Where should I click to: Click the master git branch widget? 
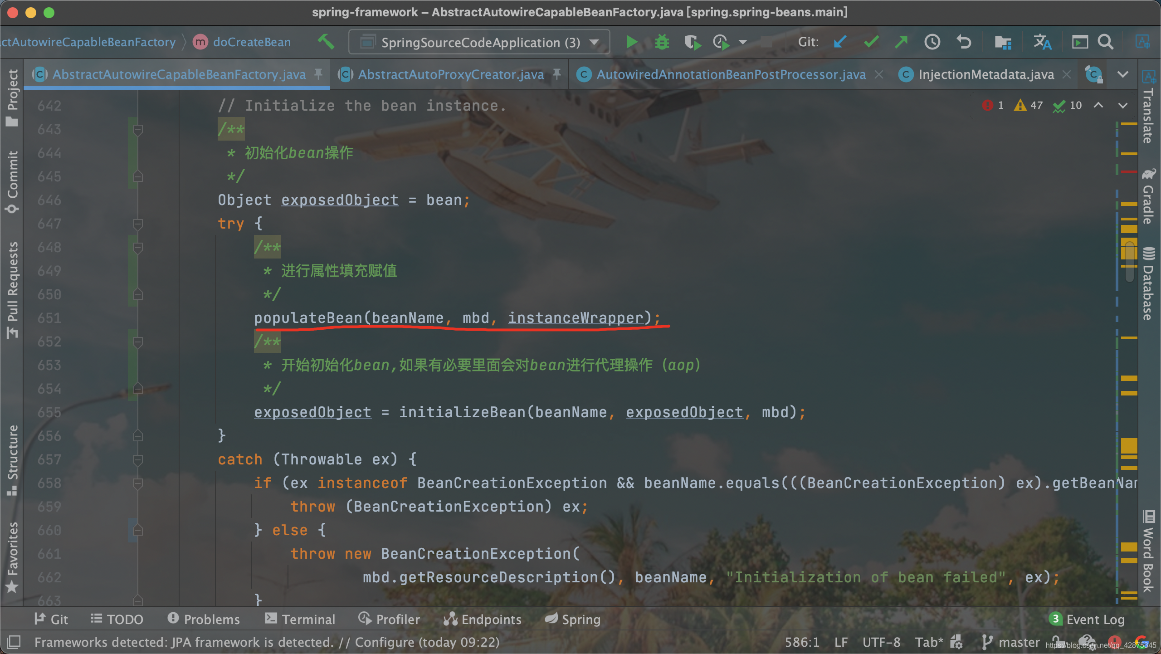coord(1011,642)
